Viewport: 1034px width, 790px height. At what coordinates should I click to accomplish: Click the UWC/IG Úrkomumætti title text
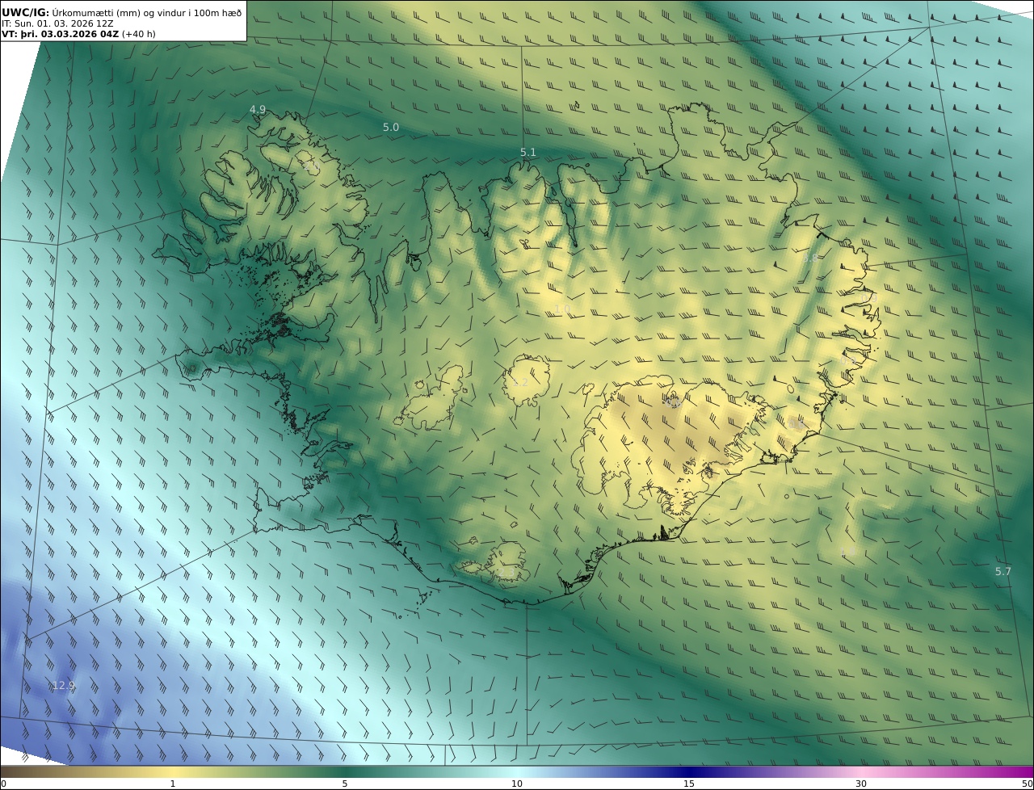point(122,12)
